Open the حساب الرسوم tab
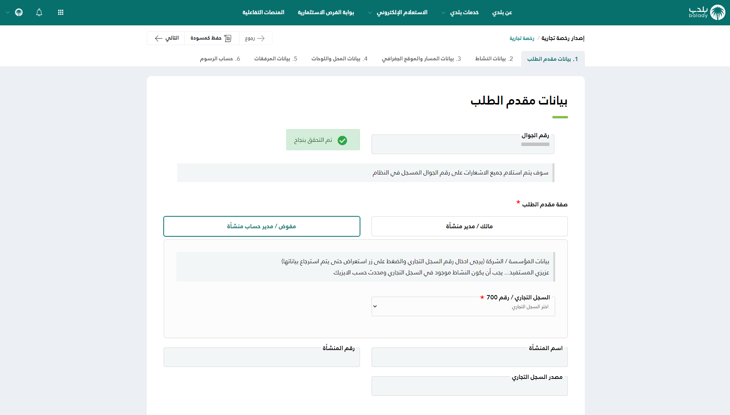This screenshot has height=415, width=730. point(220,59)
